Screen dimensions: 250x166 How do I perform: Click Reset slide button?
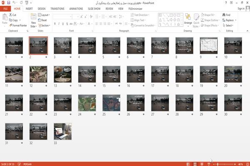(42, 20)
